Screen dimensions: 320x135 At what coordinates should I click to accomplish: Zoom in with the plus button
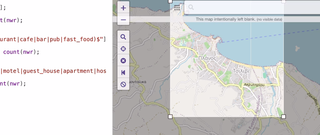click(123, 8)
